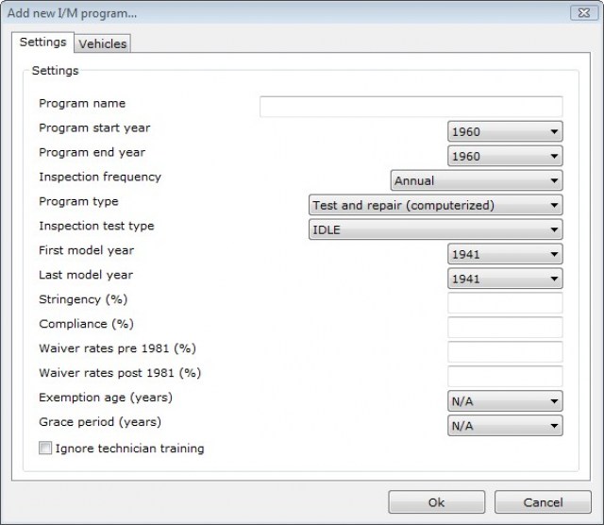Click the Program name text field

point(411,107)
